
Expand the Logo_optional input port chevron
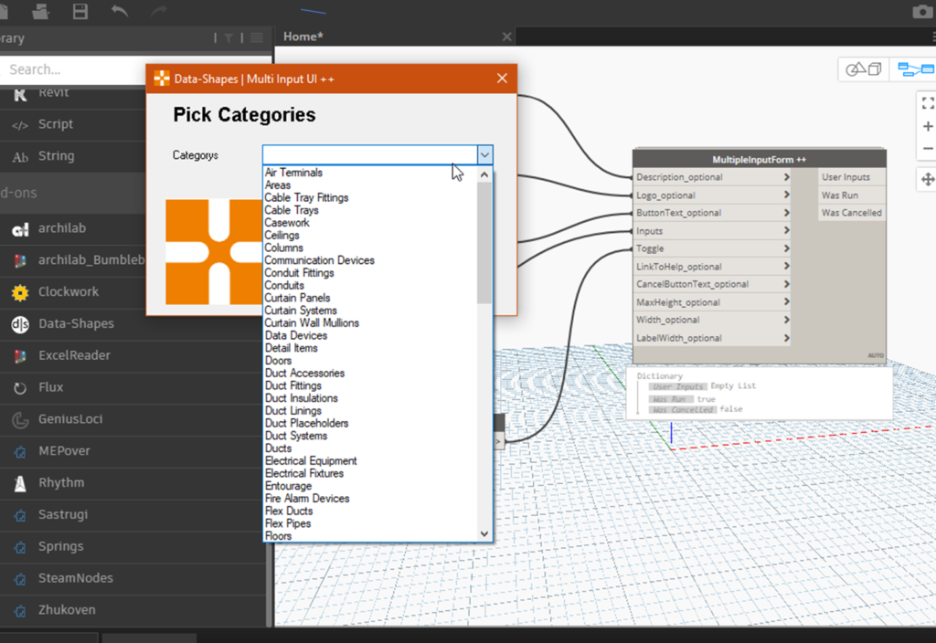[787, 195]
